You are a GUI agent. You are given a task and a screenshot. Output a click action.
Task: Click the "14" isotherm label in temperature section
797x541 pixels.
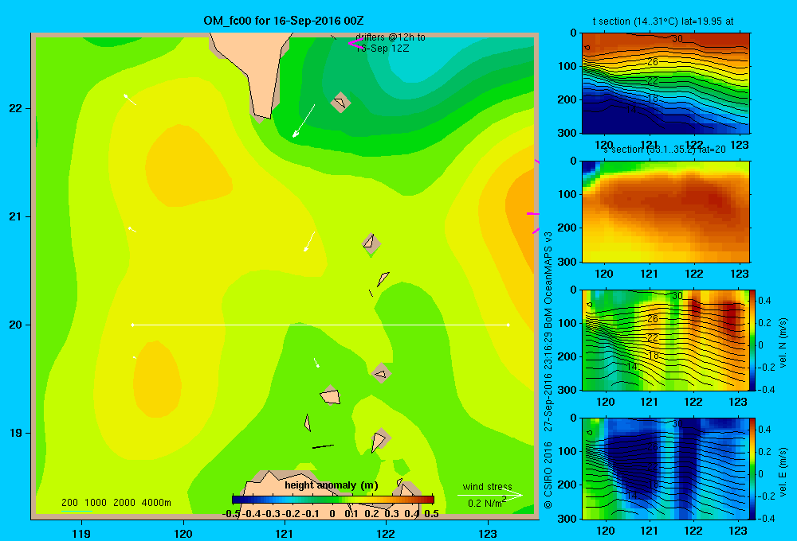point(630,110)
